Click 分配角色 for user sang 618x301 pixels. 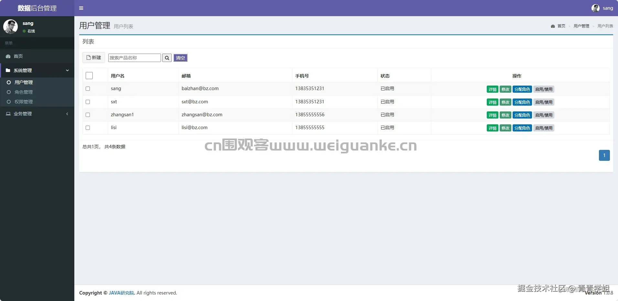522,89
